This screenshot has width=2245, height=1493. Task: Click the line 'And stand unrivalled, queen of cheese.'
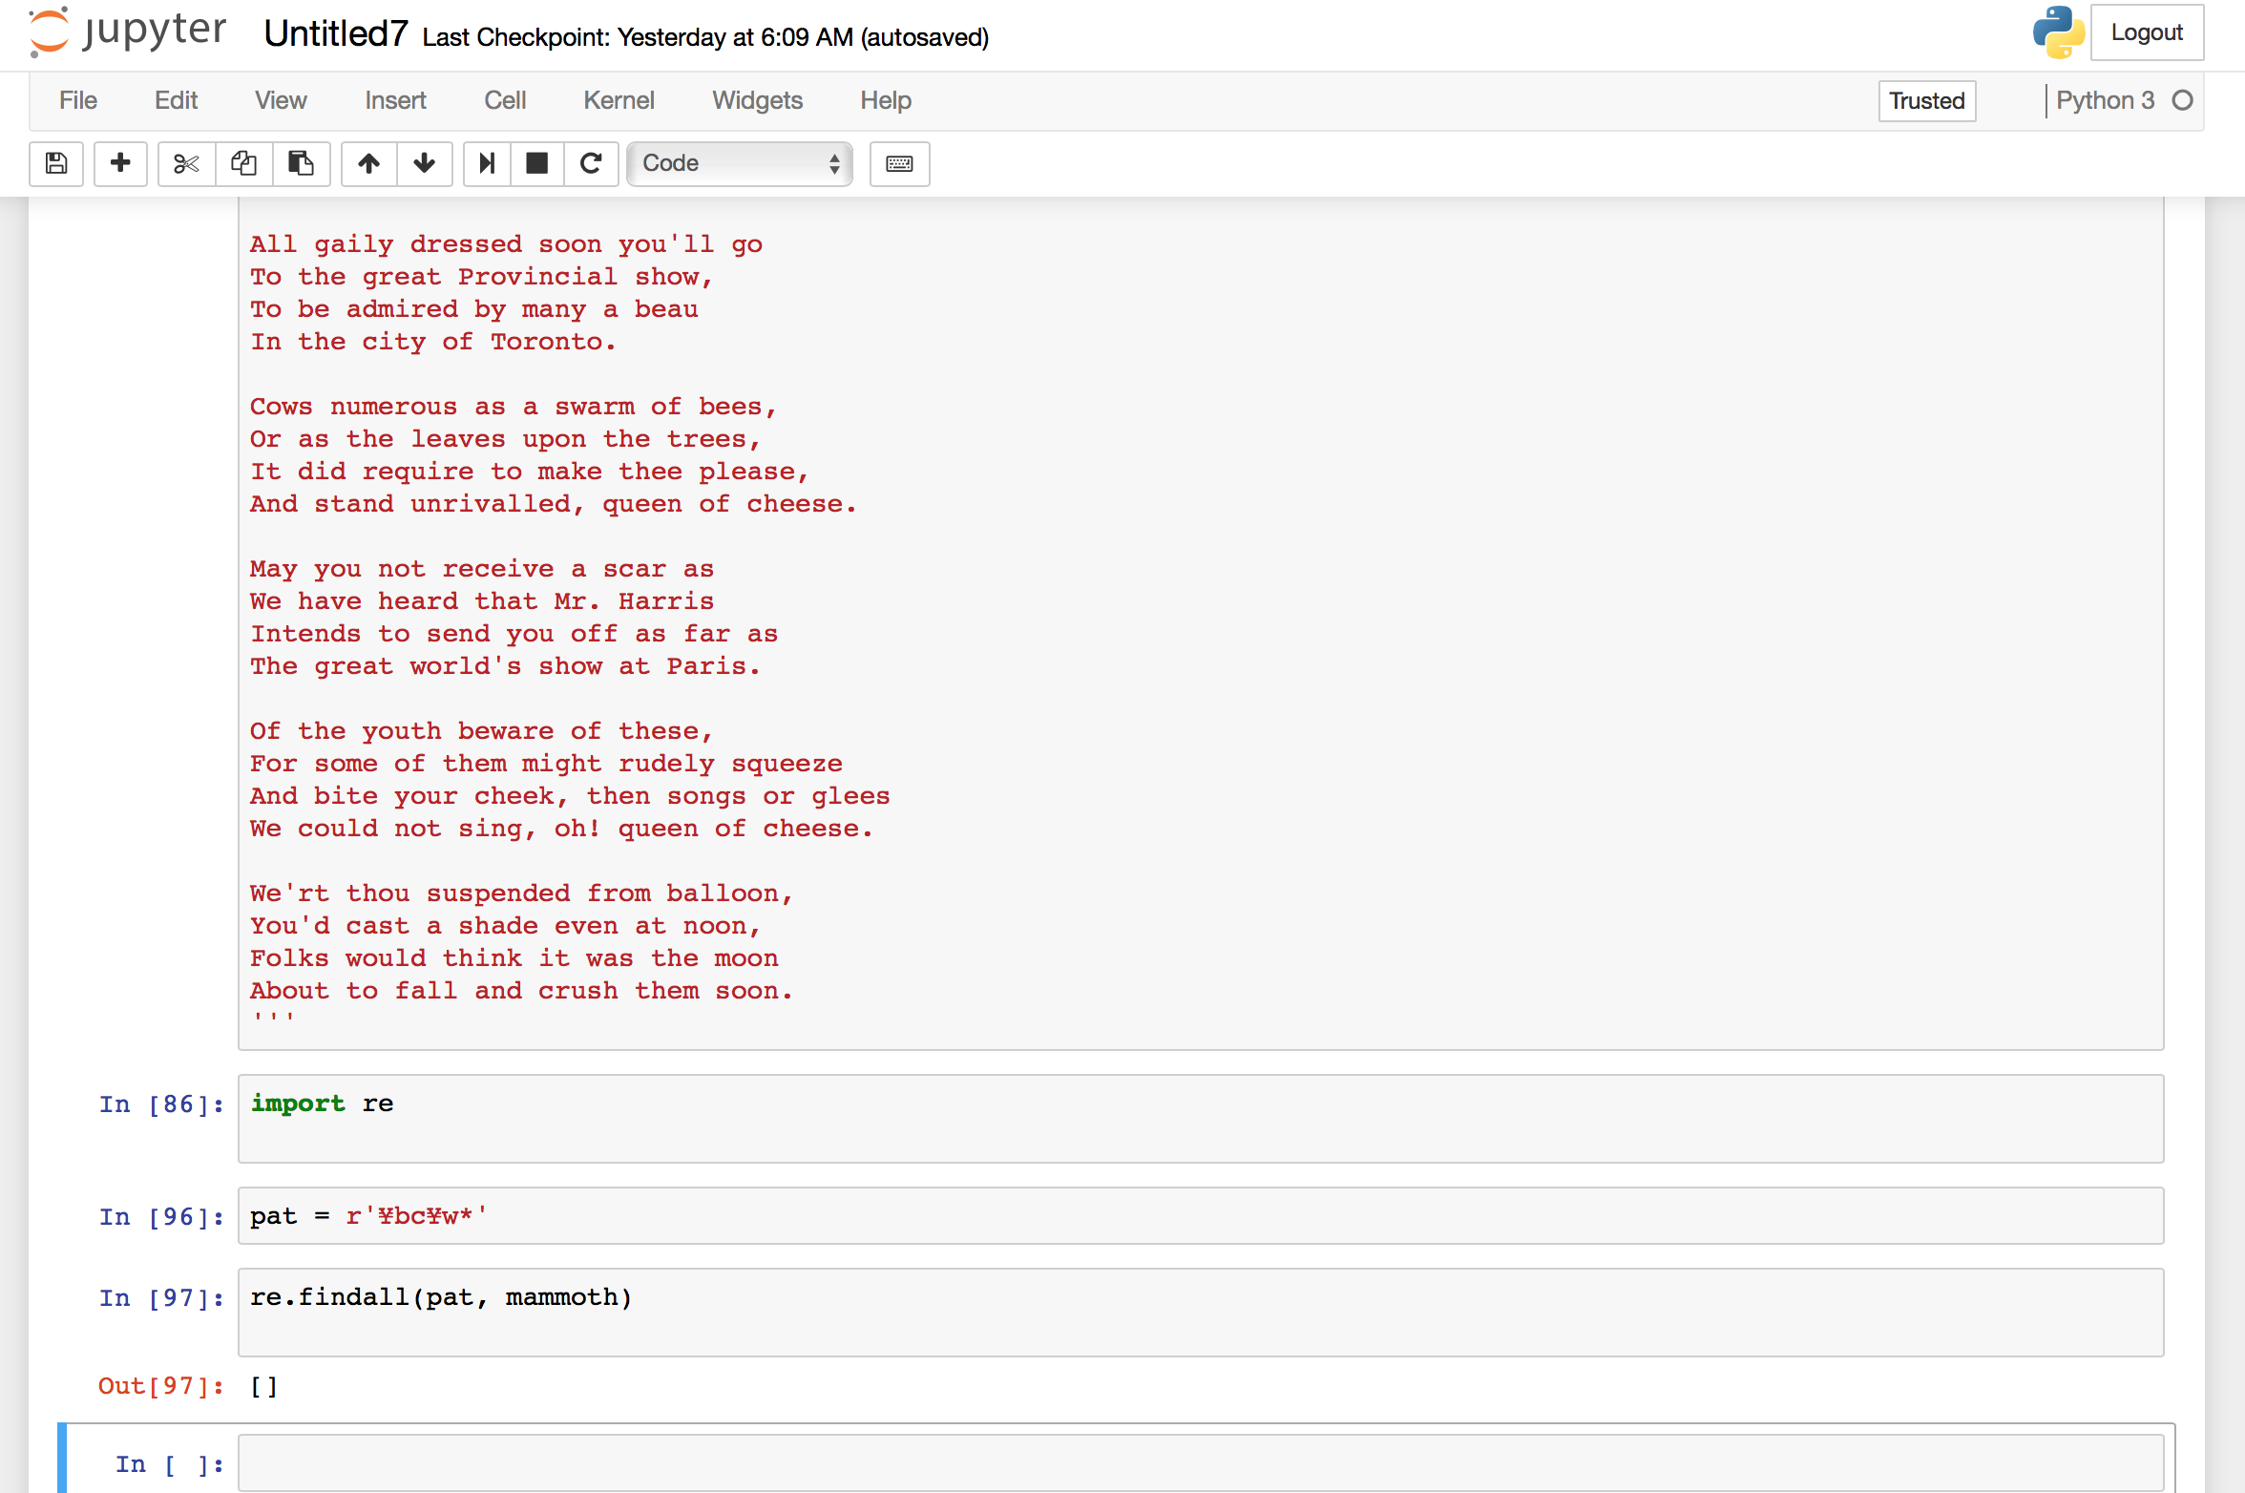(x=554, y=504)
